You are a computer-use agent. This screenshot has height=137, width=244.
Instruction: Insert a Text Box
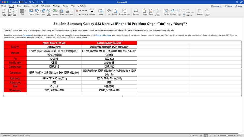pyautogui.click(x=166, y=11)
